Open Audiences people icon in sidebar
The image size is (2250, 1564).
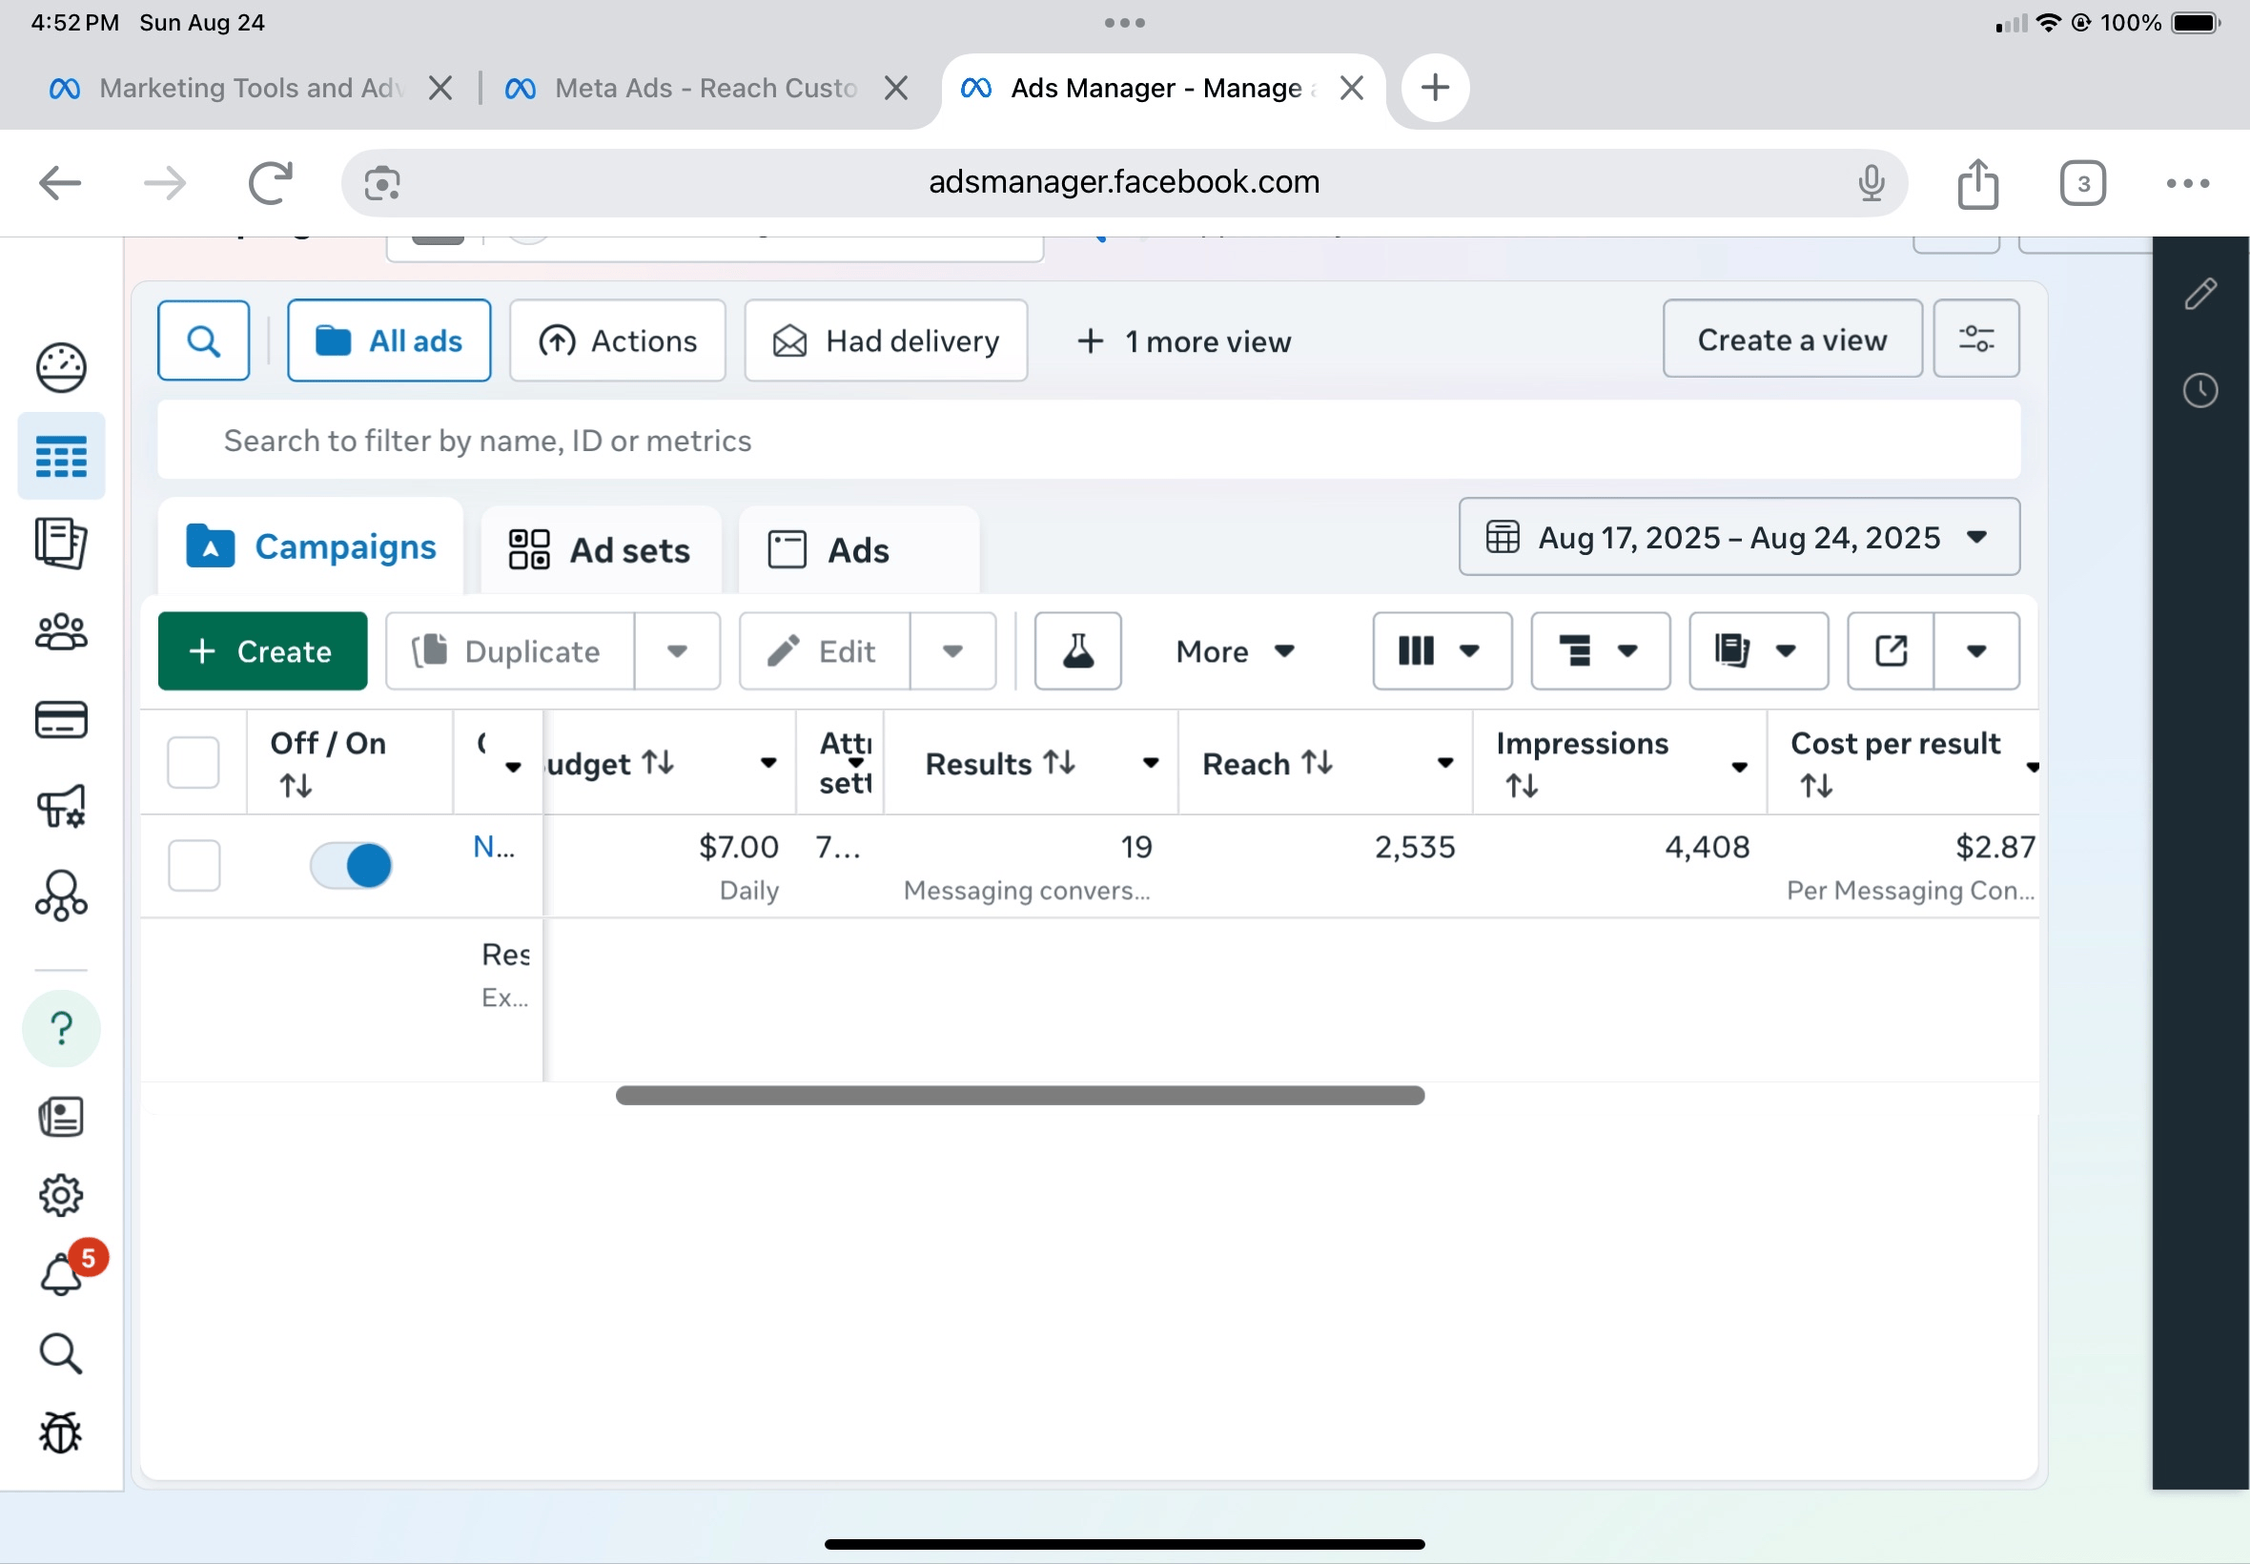coord(61,633)
